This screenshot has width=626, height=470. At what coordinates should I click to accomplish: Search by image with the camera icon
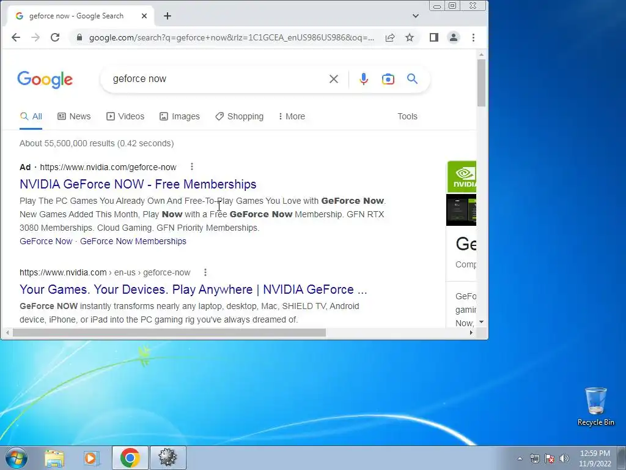tap(388, 79)
